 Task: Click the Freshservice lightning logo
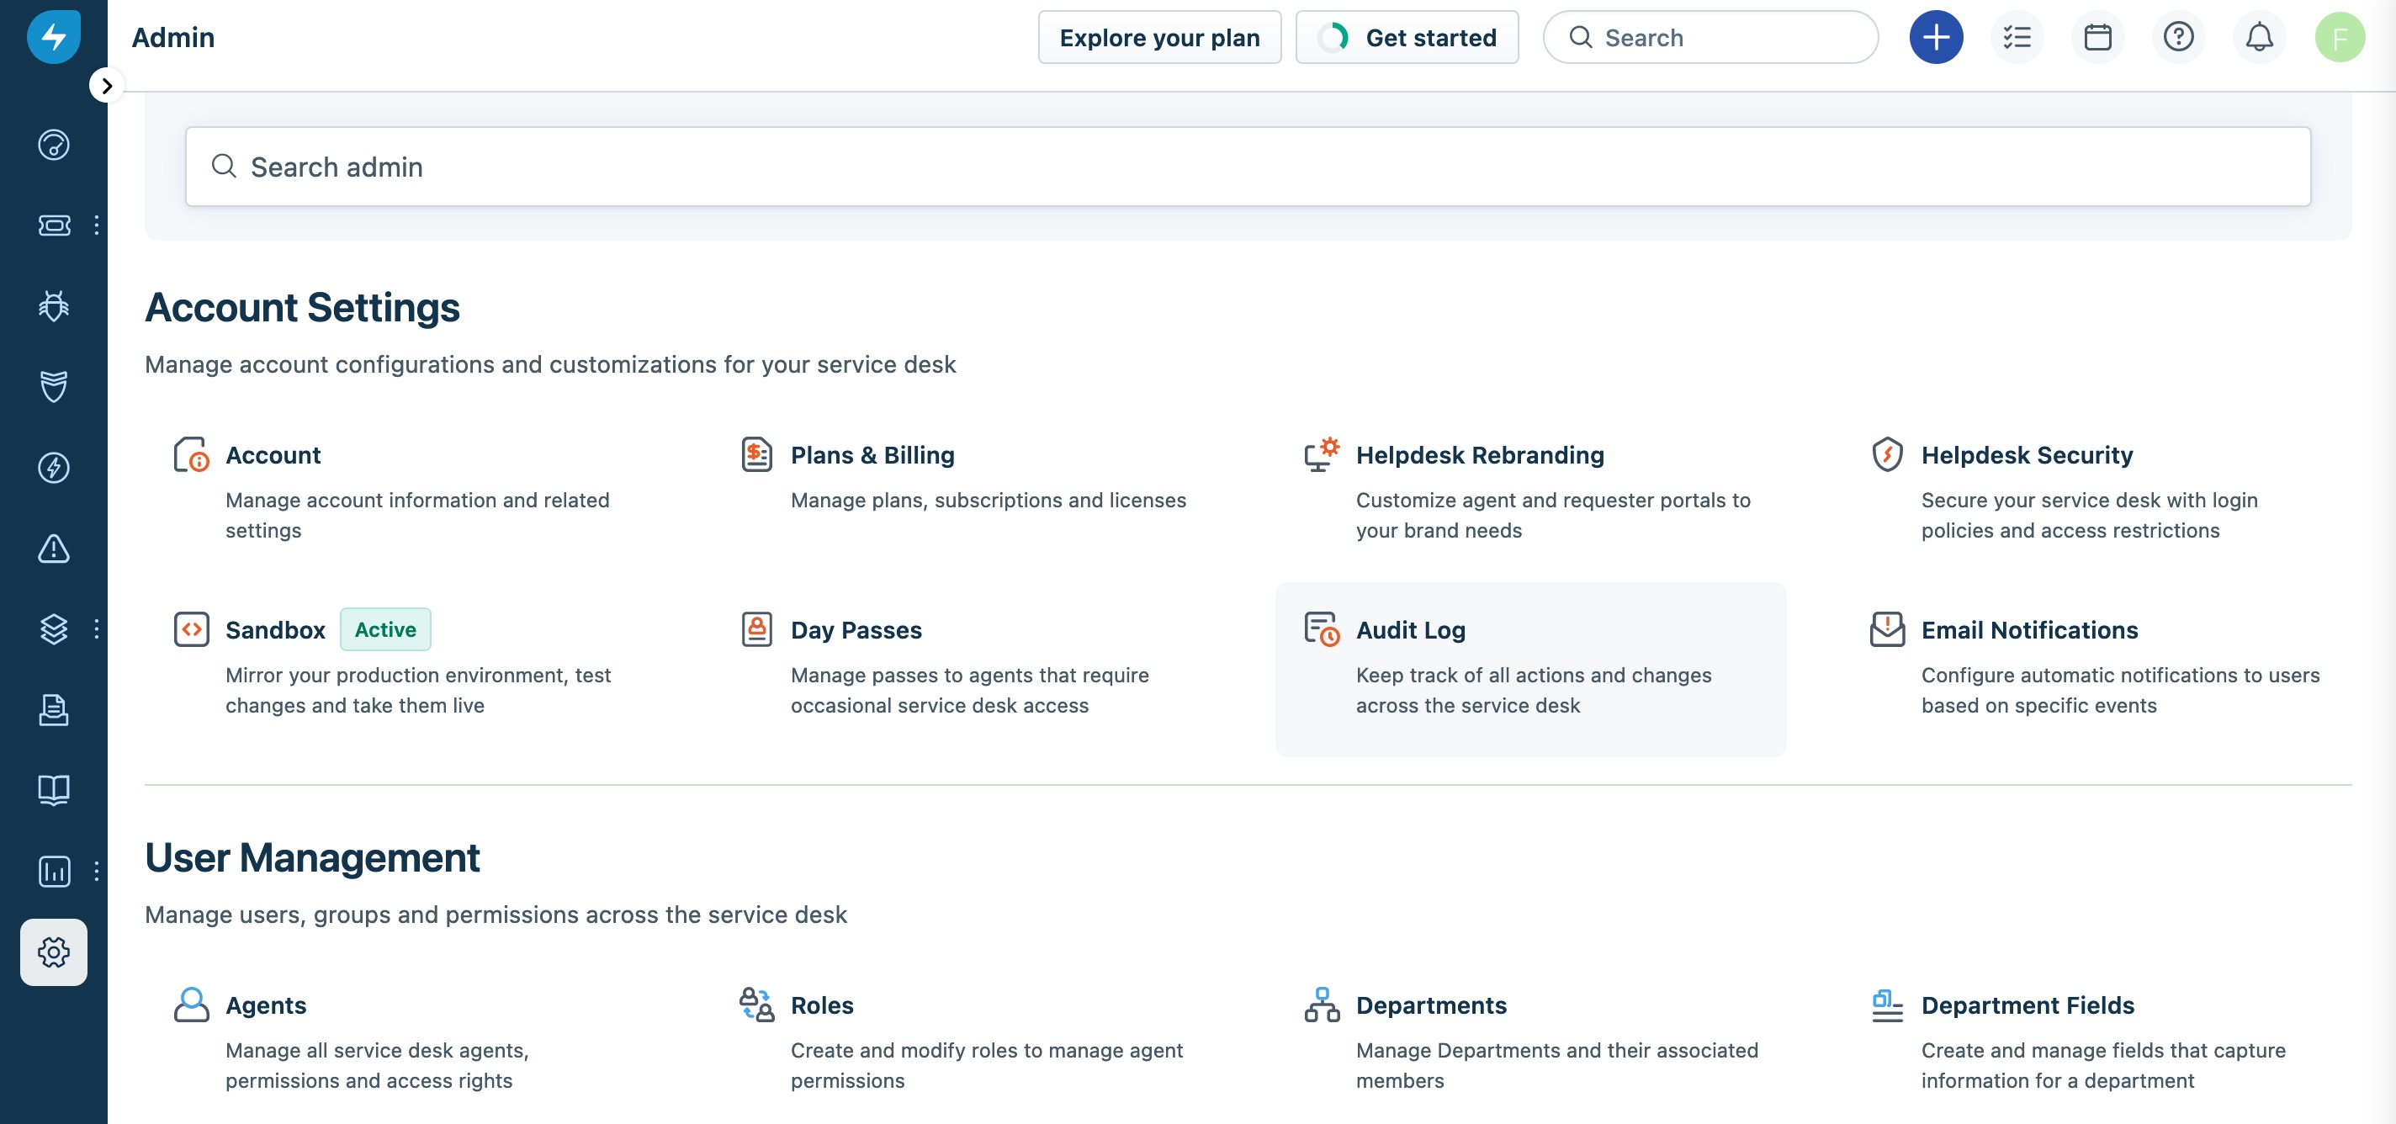click(x=53, y=37)
